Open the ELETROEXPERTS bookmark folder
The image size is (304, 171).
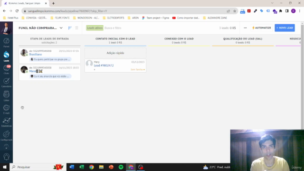pyautogui.click(x=114, y=18)
